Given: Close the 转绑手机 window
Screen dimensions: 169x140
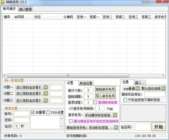Looking at the screenshot, I should [x=163, y=1].
